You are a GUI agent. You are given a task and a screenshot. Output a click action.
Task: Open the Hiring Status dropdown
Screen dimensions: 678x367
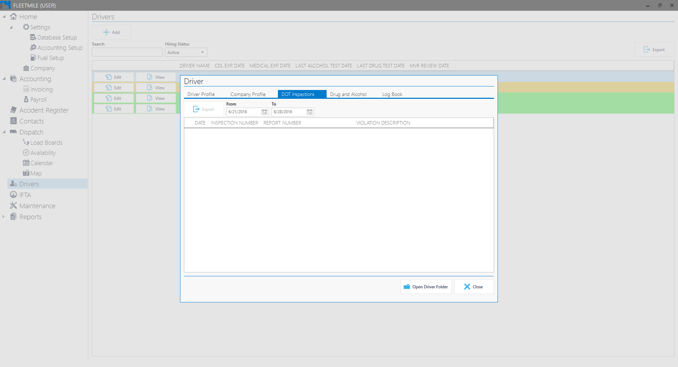click(186, 52)
